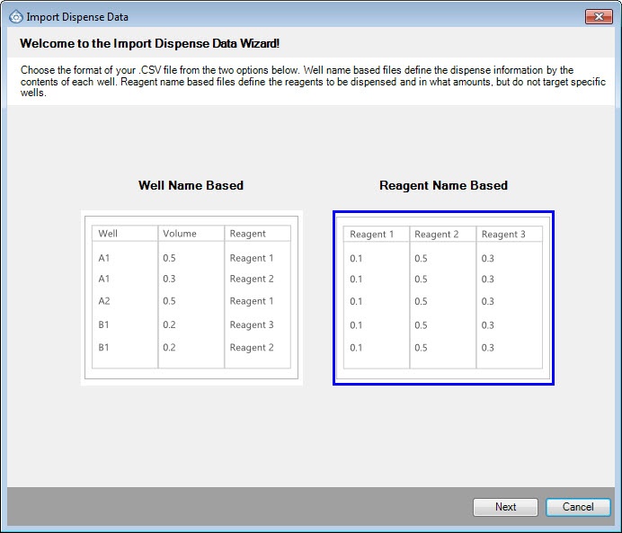Close the Import Dispense Data dialog
Screen dimensions: 622x533
tap(597, 16)
